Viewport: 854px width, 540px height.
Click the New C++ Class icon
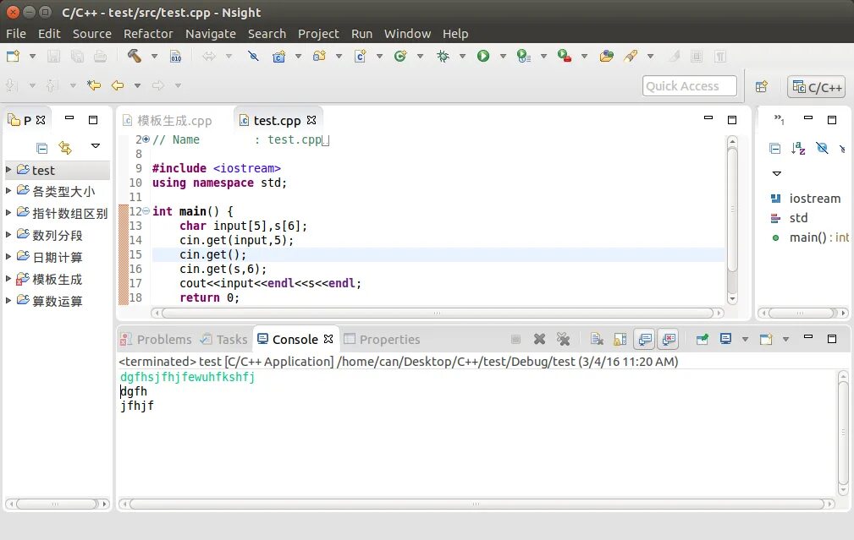point(400,56)
